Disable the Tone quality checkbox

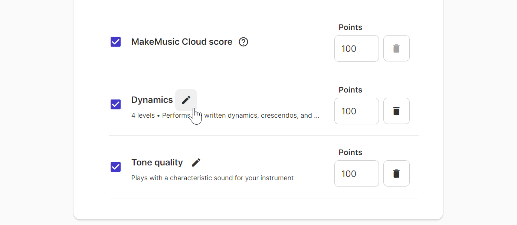point(115,167)
